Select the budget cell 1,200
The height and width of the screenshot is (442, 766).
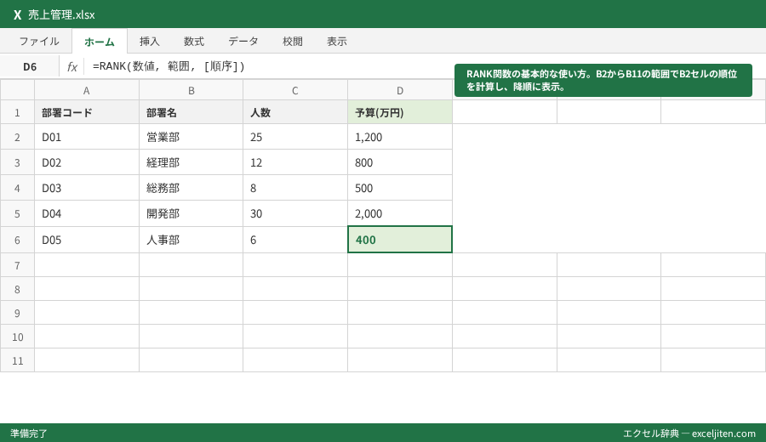coord(400,137)
